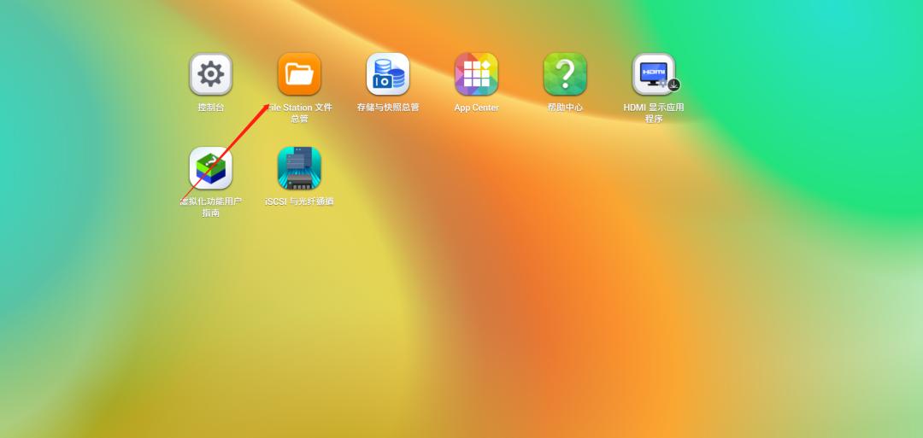Click the 帮助中心 label text

coord(565,108)
